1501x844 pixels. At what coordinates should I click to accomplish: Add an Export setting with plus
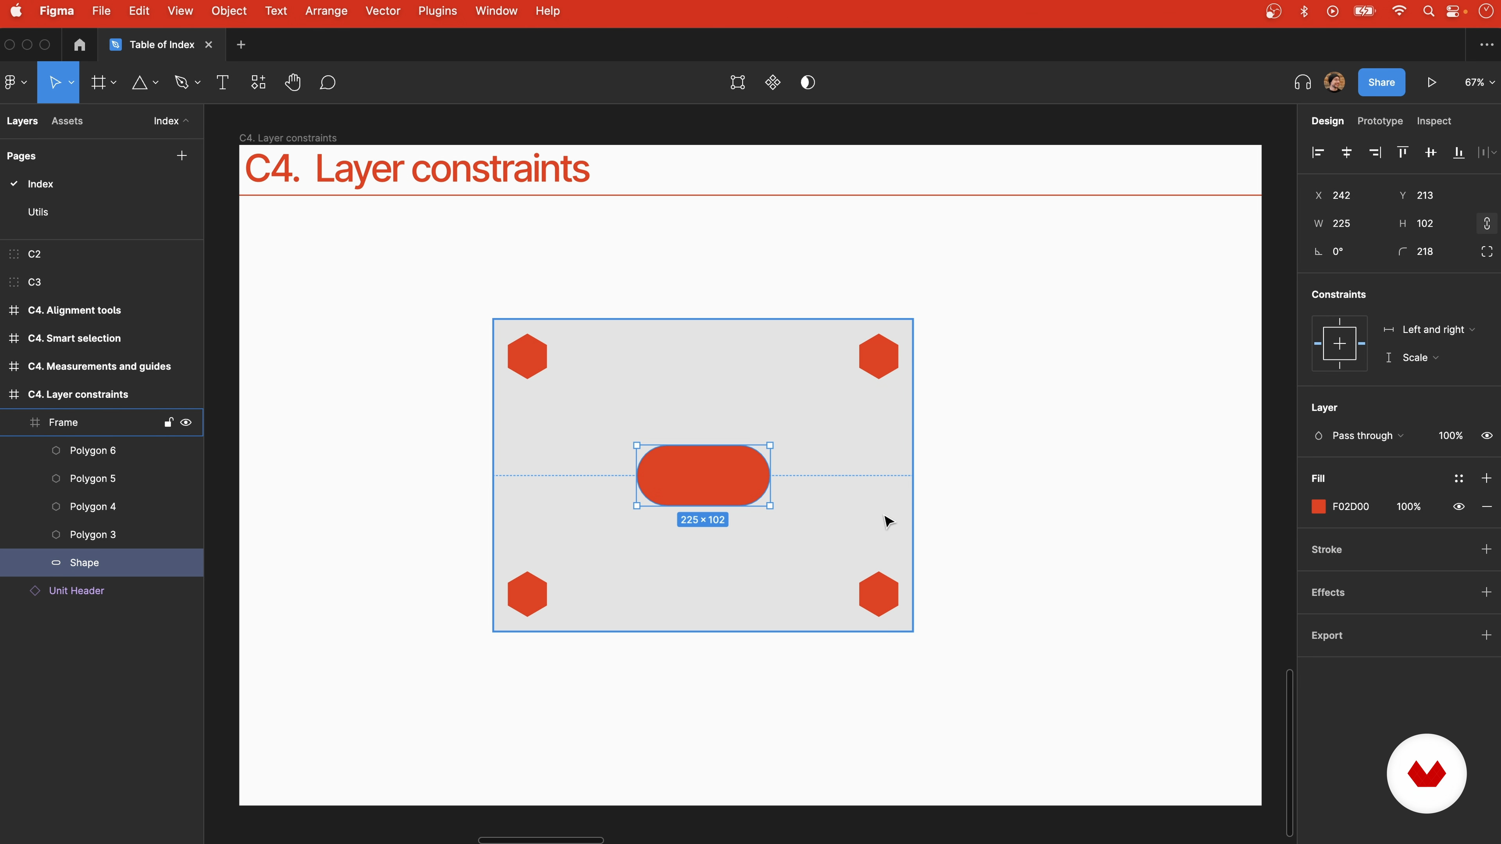click(x=1487, y=635)
